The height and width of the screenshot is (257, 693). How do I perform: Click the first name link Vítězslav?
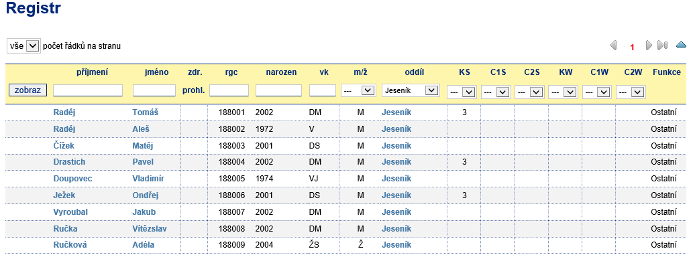[150, 229]
